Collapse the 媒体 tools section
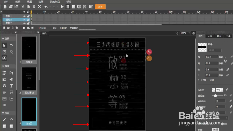The height and width of the screenshot is (131, 233). pos(3,66)
